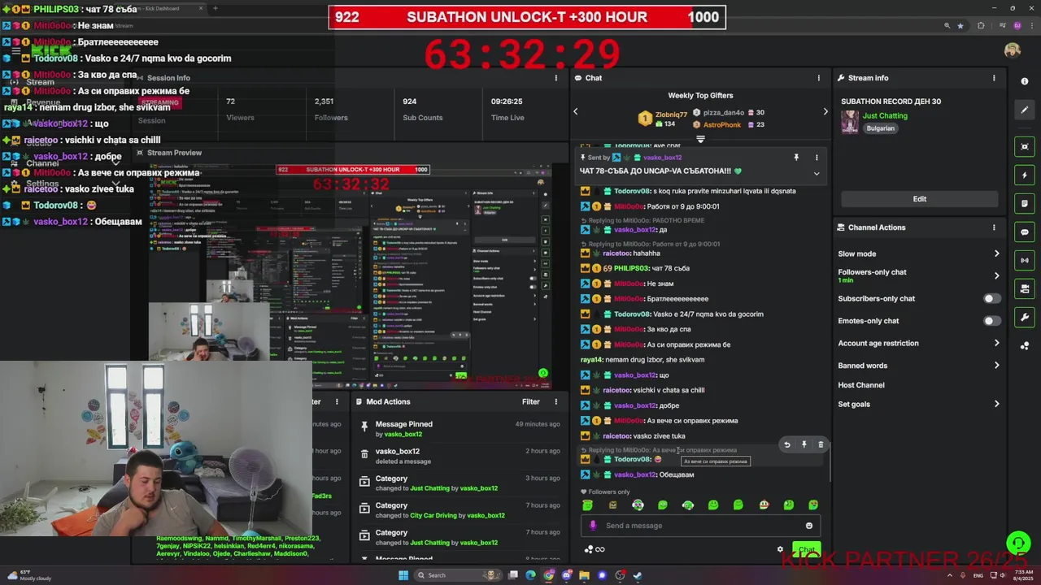This screenshot has width=1041, height=585.
Task: Open Mod Actions panel options menu
Action: (555, 401)
